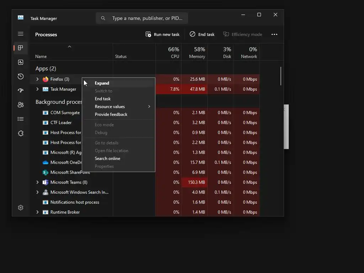Click the Efficiency mode toolbar button
Screen dimensions: 364x273
[x=242, y=34]
